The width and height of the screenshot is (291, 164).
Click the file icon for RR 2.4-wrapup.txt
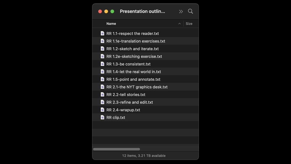pos(102,110)
